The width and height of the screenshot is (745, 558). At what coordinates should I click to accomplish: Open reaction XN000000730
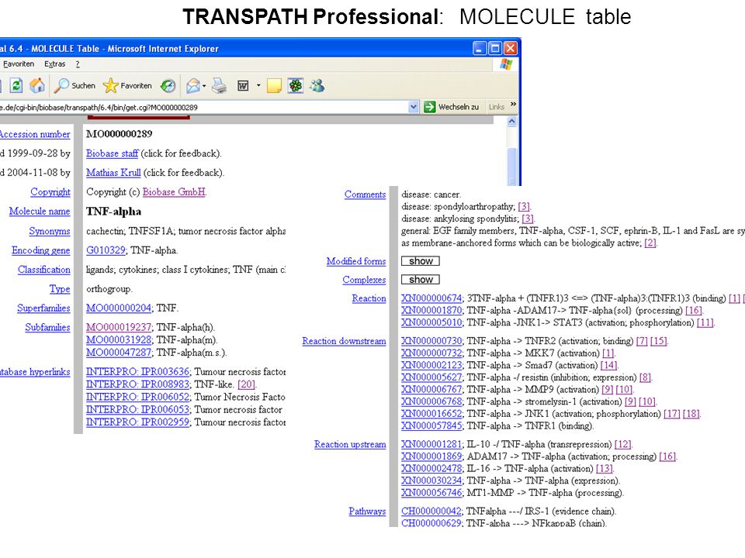point(431,341)
